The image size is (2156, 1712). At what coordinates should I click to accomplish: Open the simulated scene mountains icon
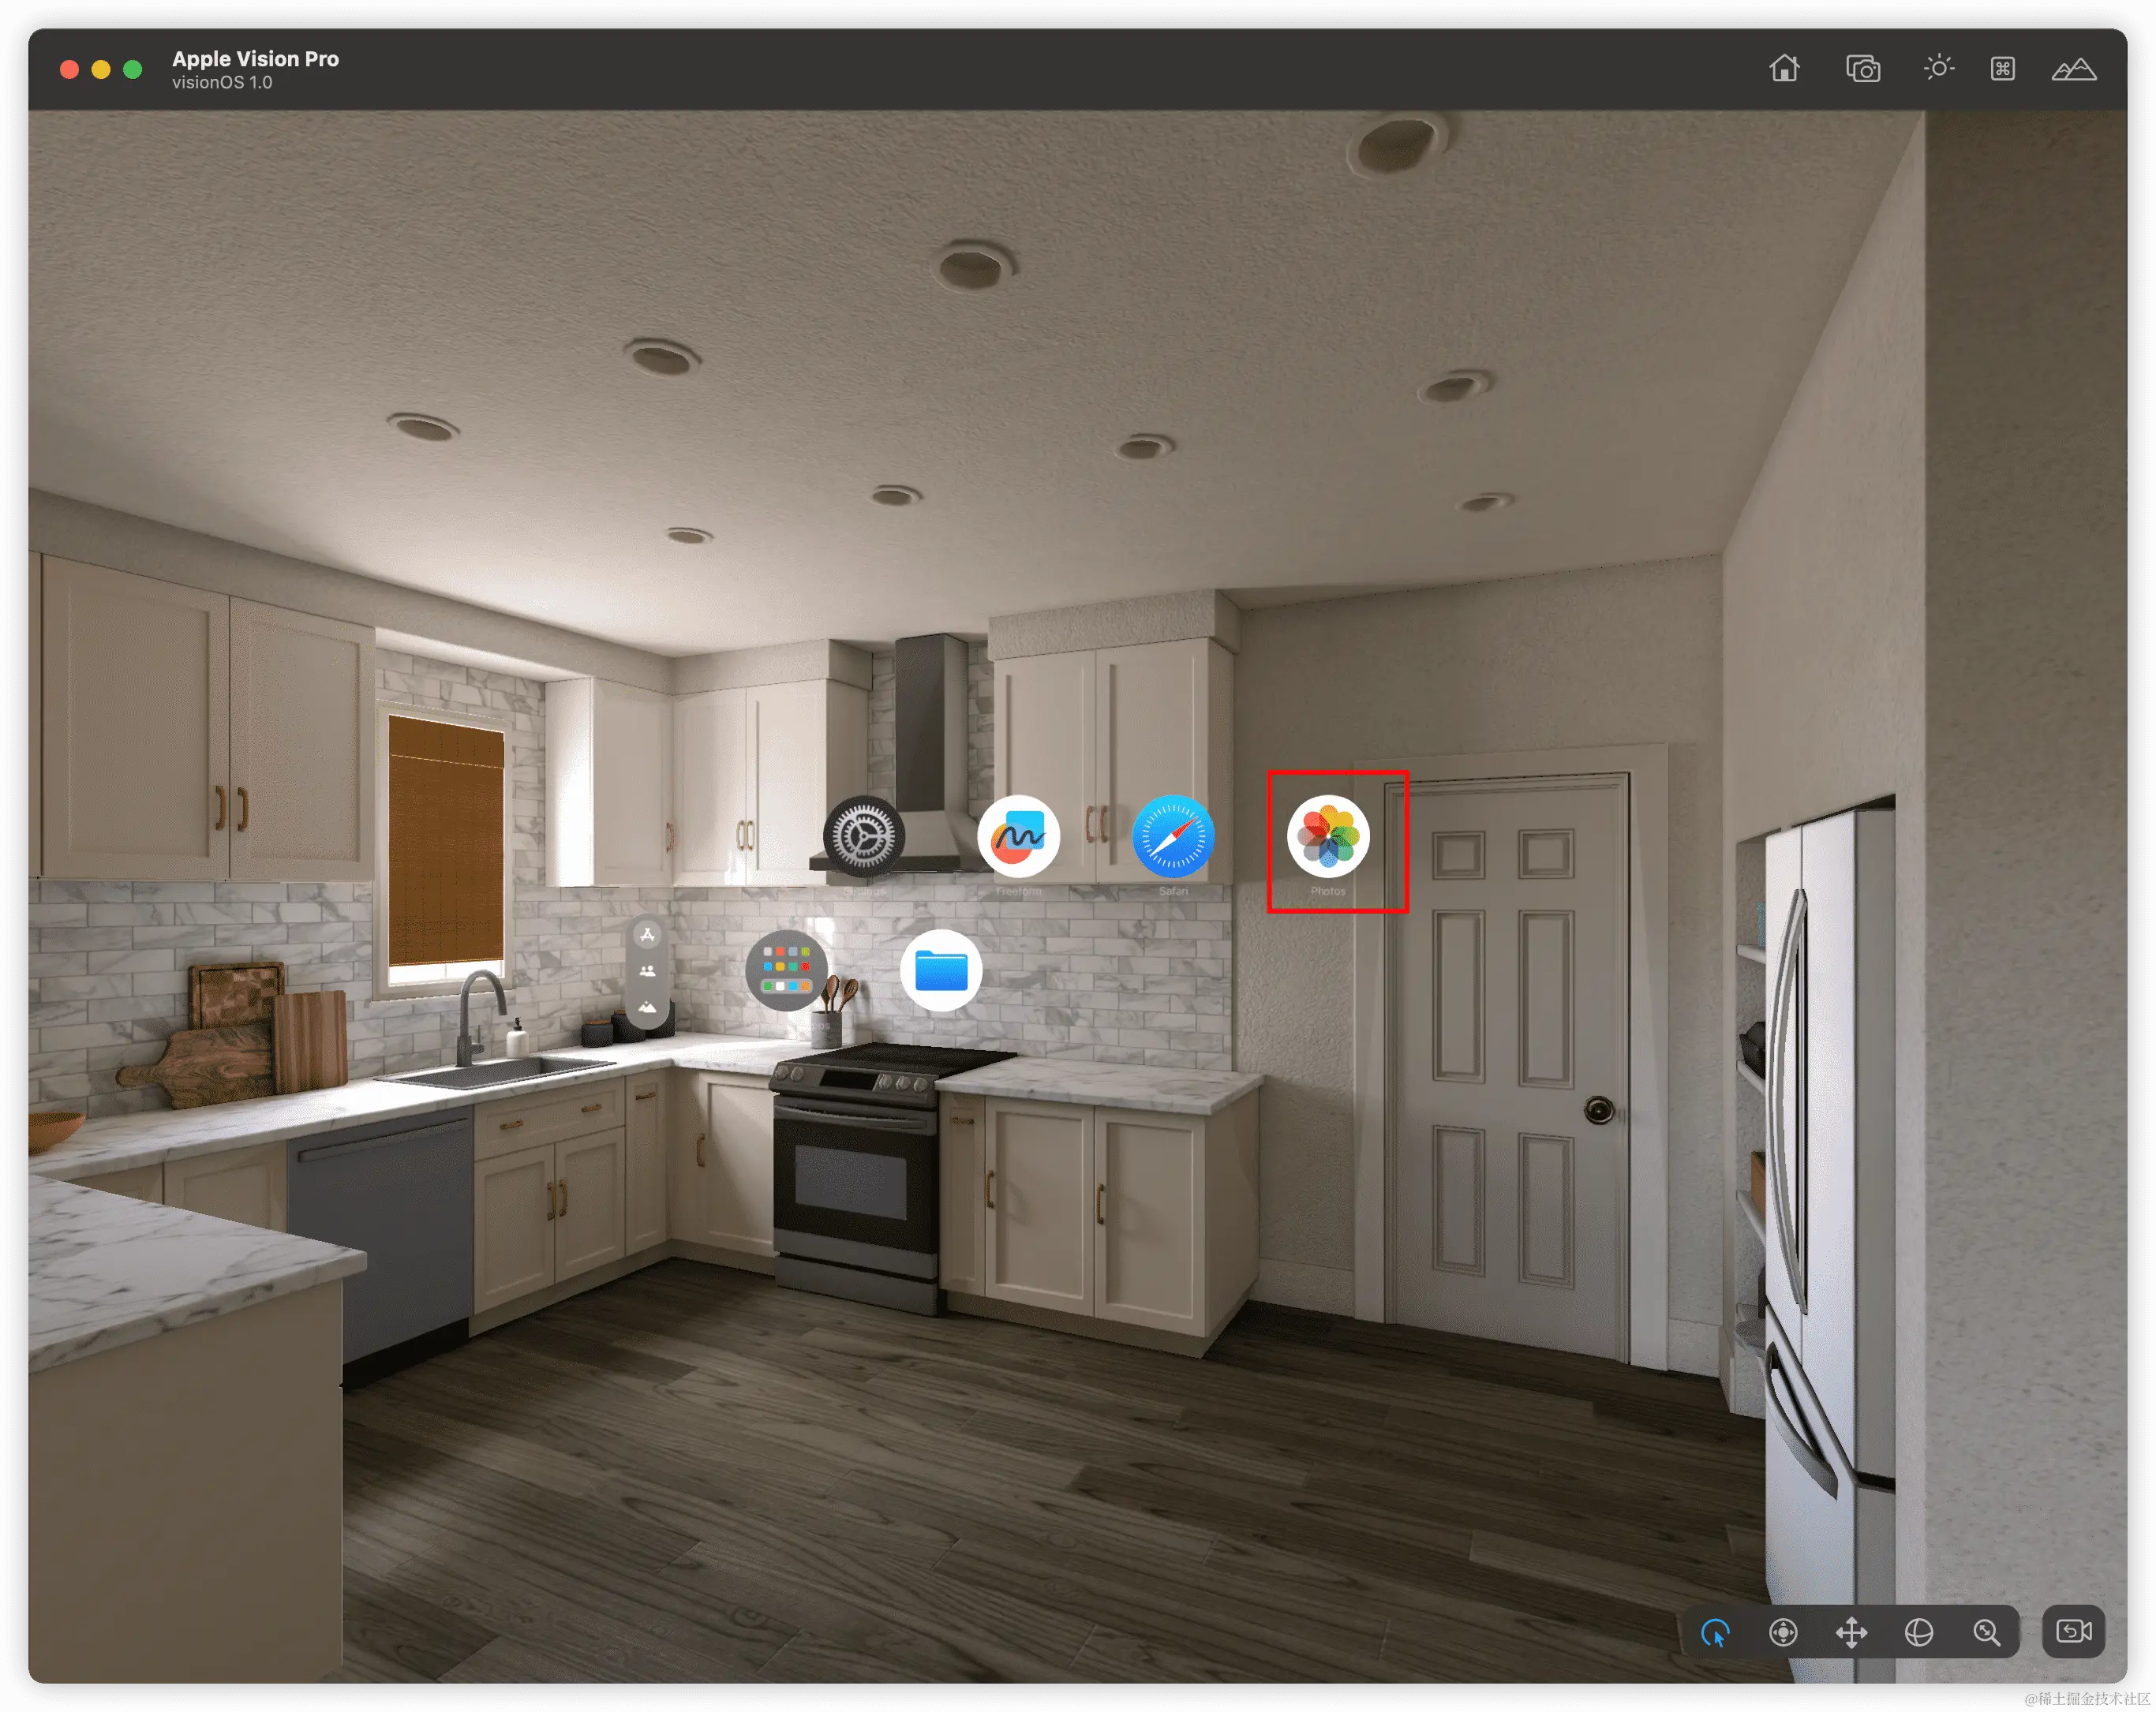pyautogui.click(x=2073, y=68)
